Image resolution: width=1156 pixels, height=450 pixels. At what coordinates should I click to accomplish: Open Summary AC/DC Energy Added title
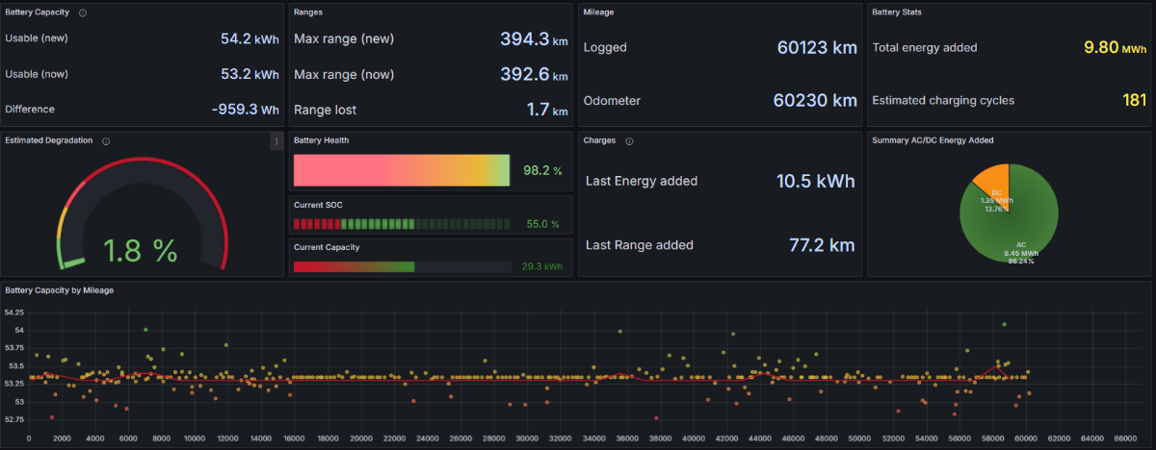pos(933,140)
